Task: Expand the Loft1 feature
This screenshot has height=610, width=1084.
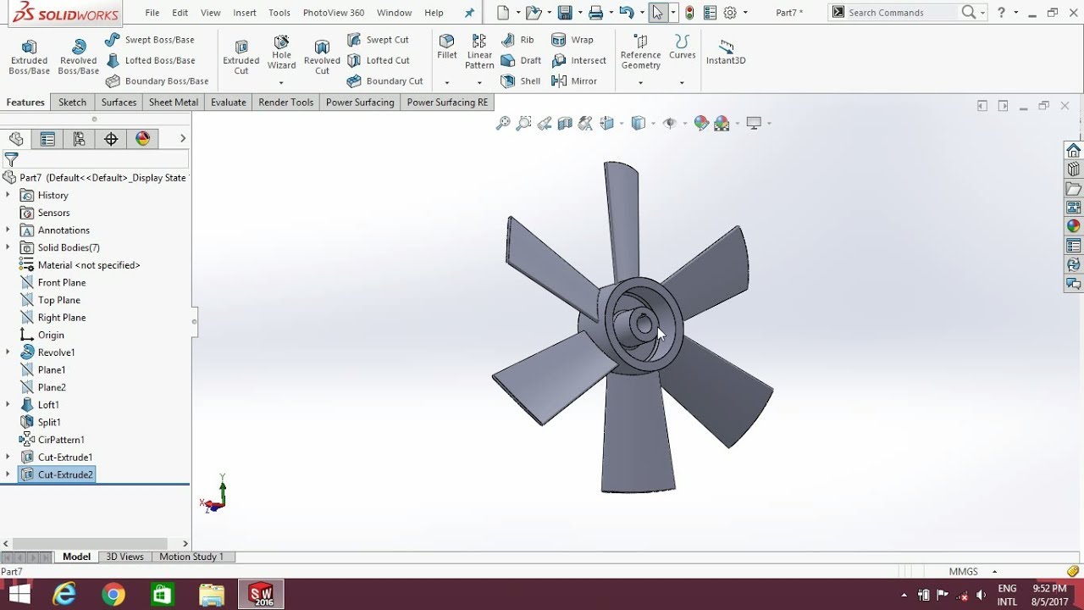Action: tap(8, 404)
